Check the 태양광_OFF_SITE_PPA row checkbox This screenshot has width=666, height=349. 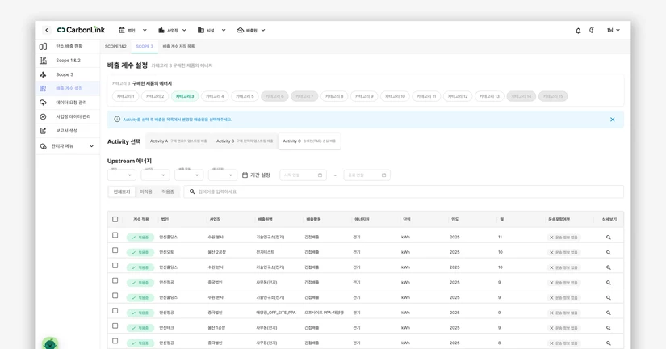point(115,311)
